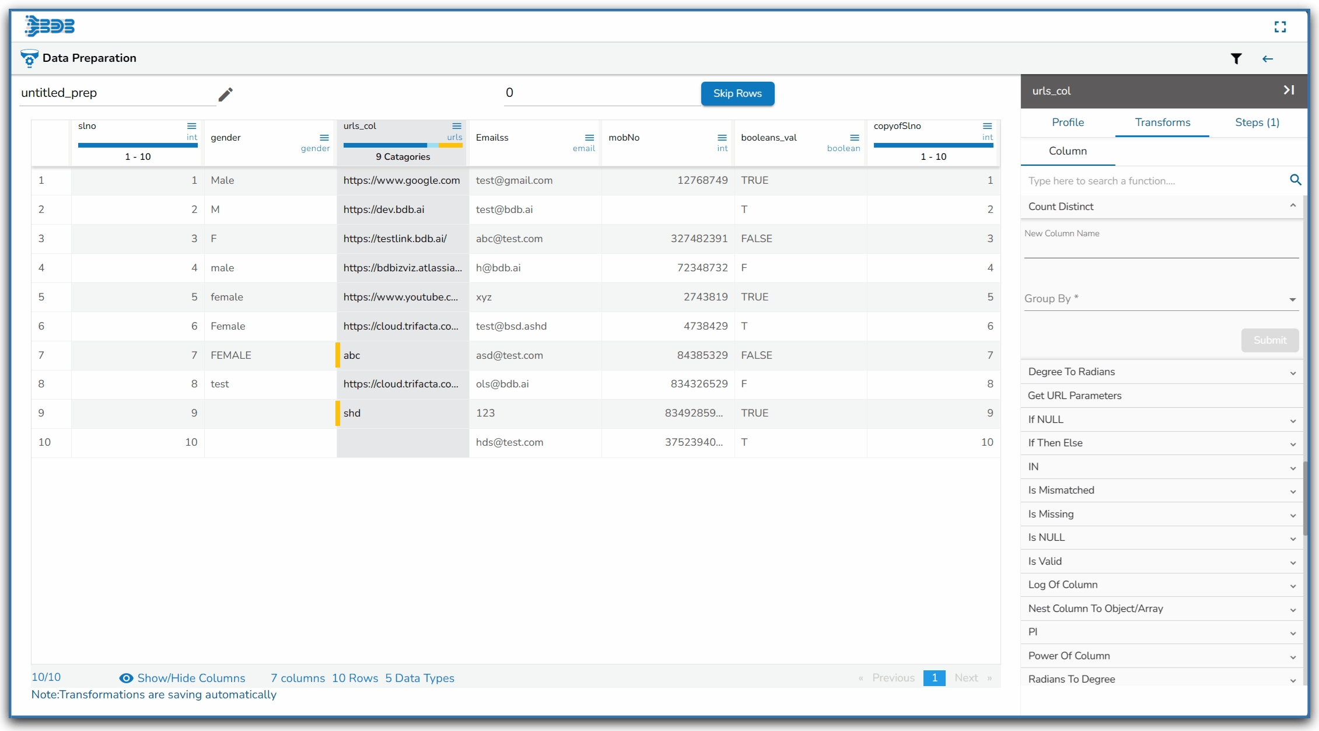Click the fullscreen expand icon

tap(1280, 27)
